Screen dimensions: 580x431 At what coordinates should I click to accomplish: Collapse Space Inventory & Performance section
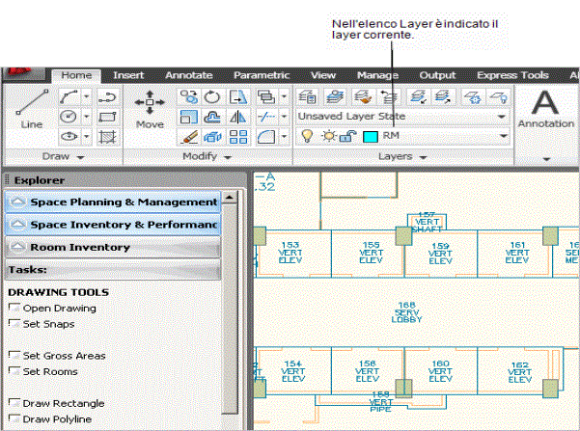tap(113, 225)
